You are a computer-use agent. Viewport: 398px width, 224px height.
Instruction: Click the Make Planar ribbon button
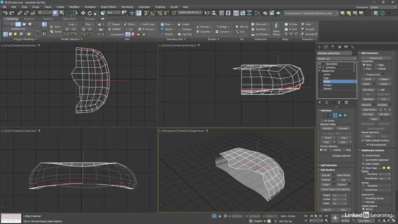(x=276, y=29)
